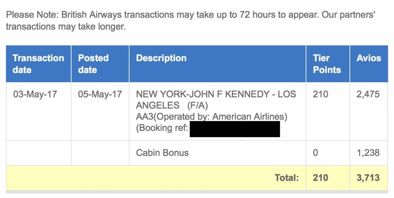
Task: Click the Posted date column header
Action: tap(100, 64)
